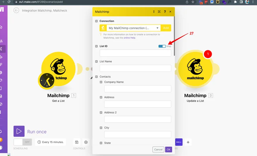Toggle the List ID collapse checkbox
This screenshot has width=257, height=156.
coord(96,46)
